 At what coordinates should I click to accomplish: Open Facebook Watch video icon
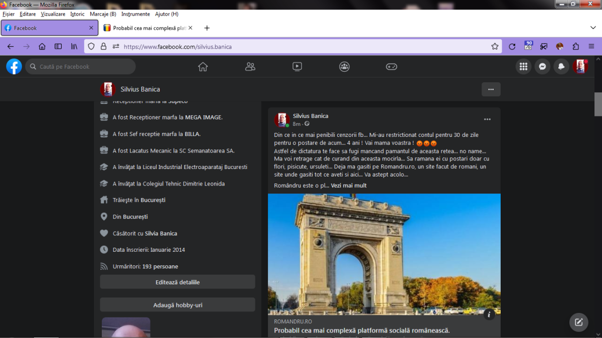[297, 66]
